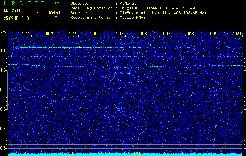Select the 1018 time axis label
Viewport: 246px width, 156px height.
190,34
